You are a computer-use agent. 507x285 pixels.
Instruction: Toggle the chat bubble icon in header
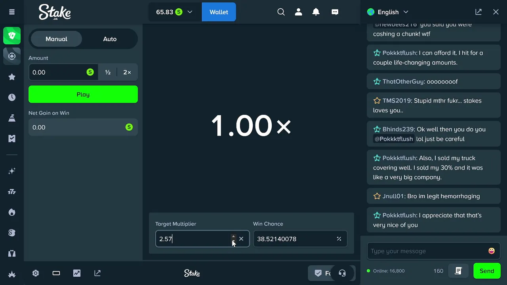pyautogui.click(x=335, y=12)
